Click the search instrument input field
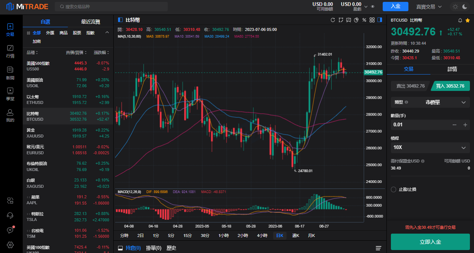Screen dimensions: 474x253 point(111,6)
